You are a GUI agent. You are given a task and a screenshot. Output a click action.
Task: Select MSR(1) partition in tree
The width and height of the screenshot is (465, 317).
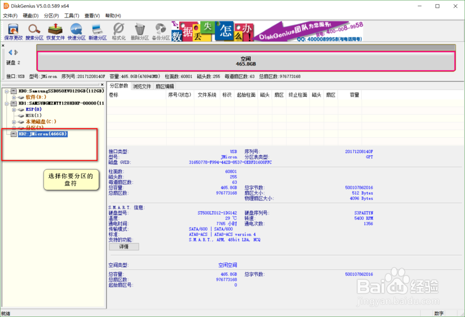33,115
